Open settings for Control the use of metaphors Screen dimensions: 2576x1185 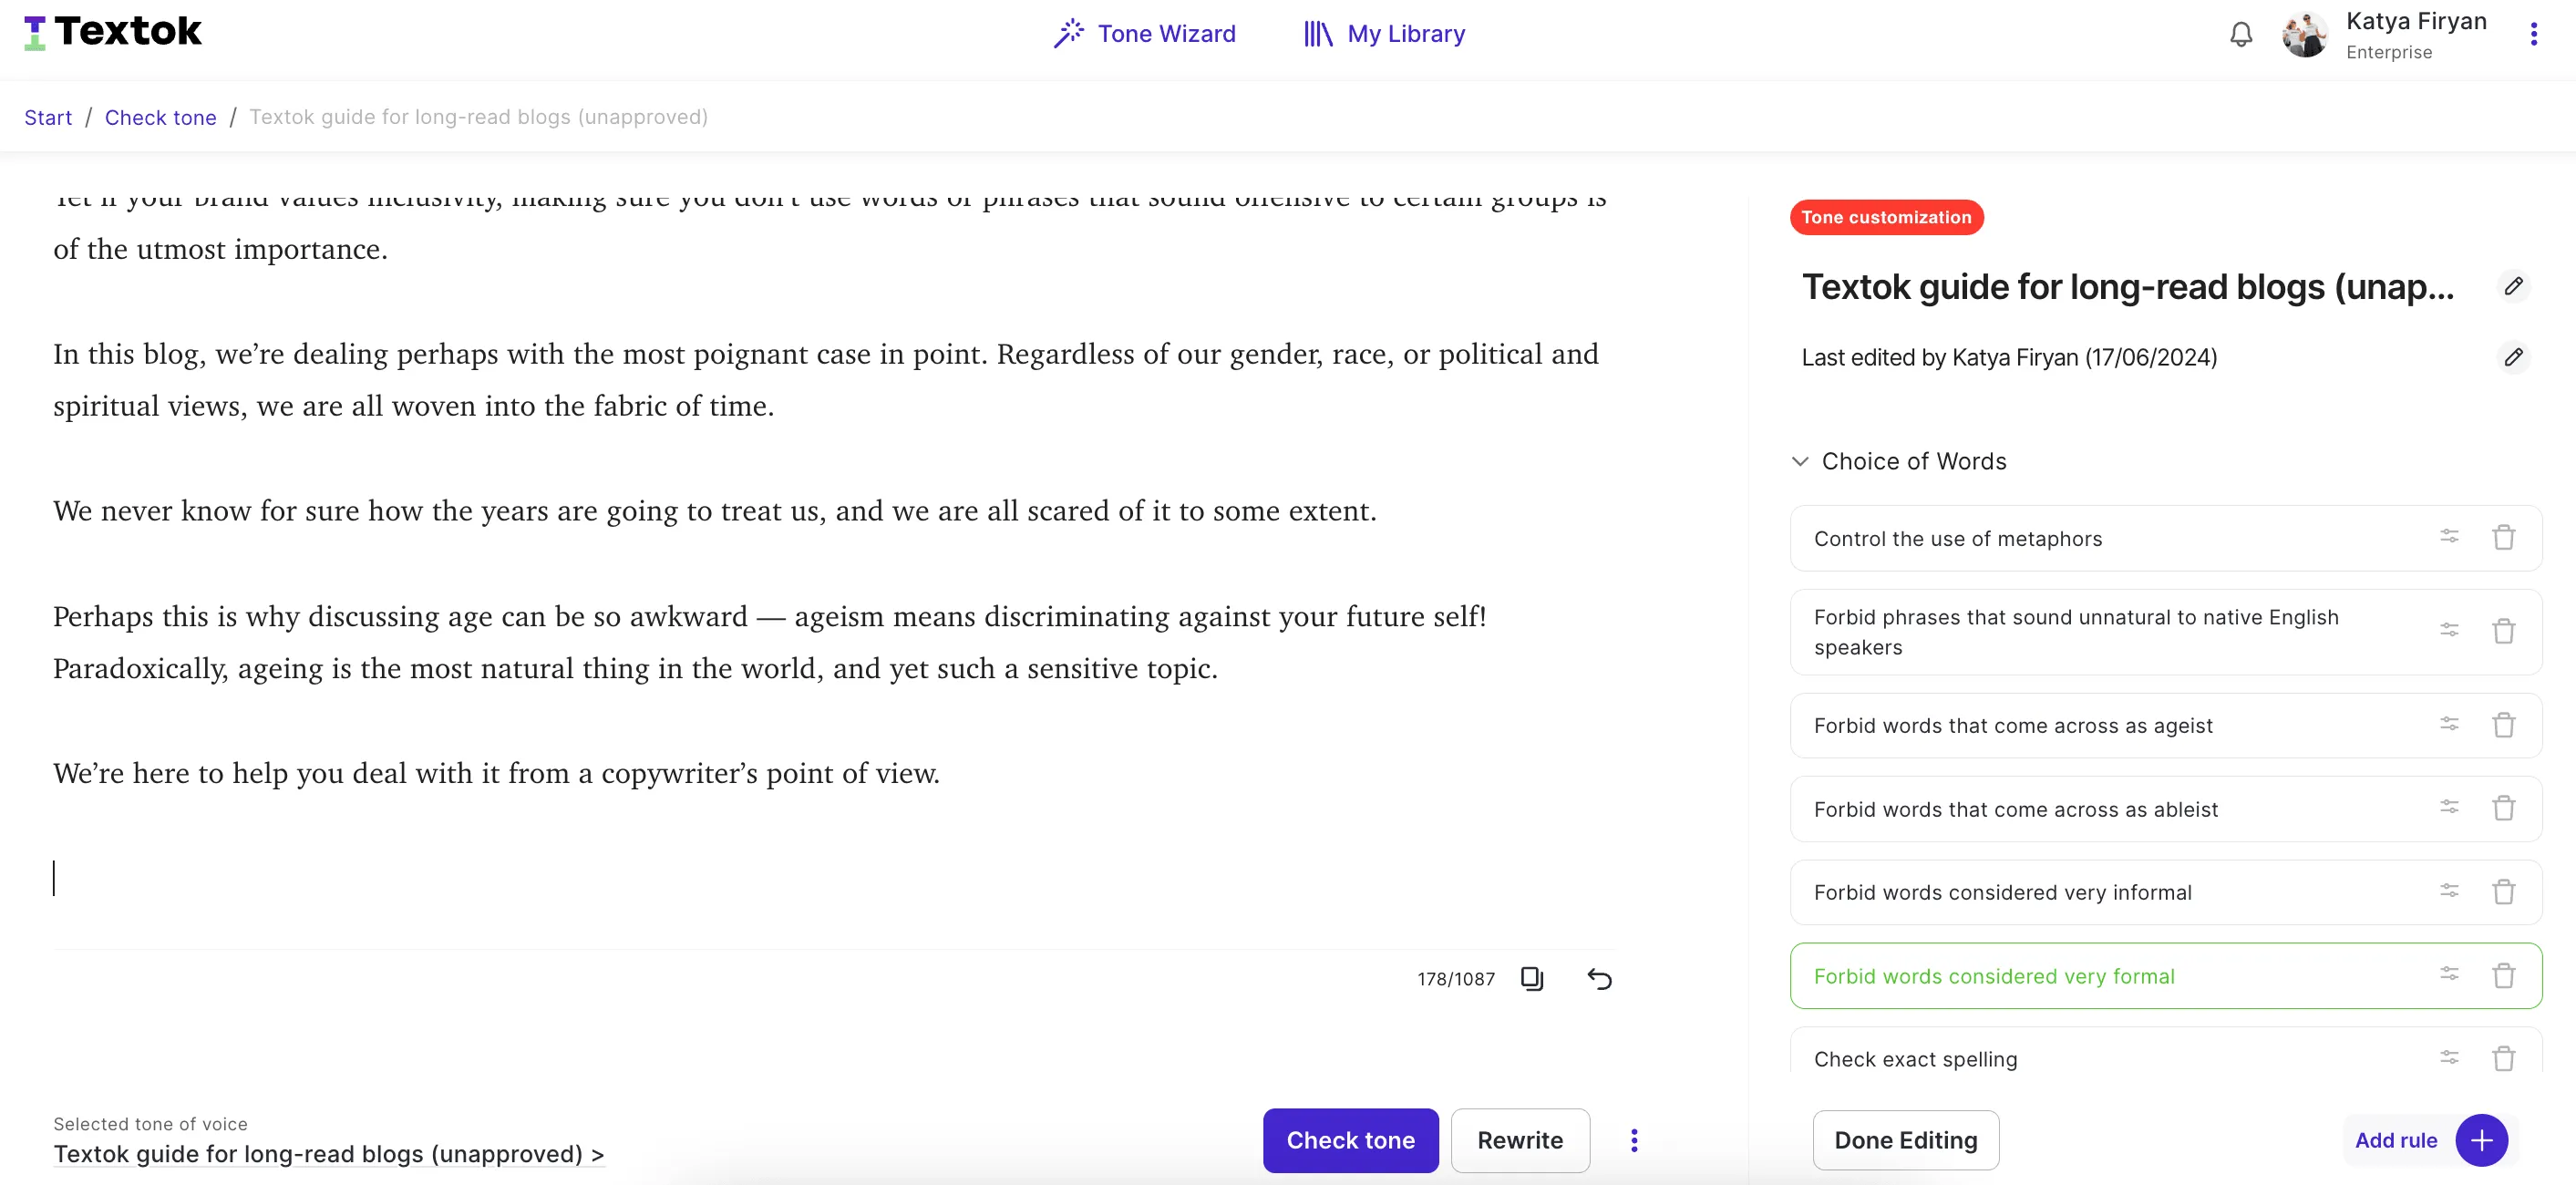2449,537
